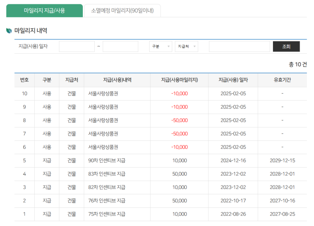Open the 지급처 dropdown filter
Viewport: 314px width, 226px height.
(x=186, y=46)
